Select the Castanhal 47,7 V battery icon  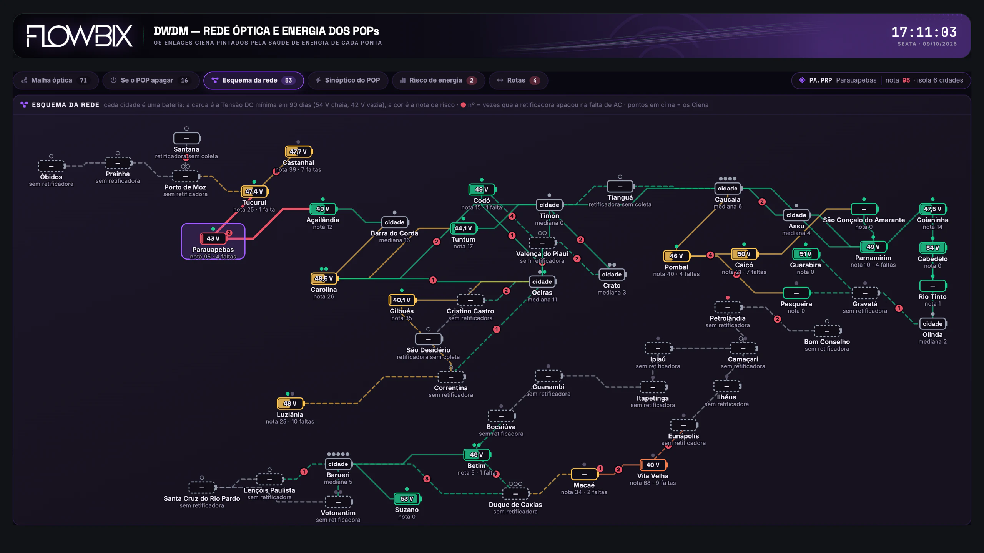tap(298, 152)
